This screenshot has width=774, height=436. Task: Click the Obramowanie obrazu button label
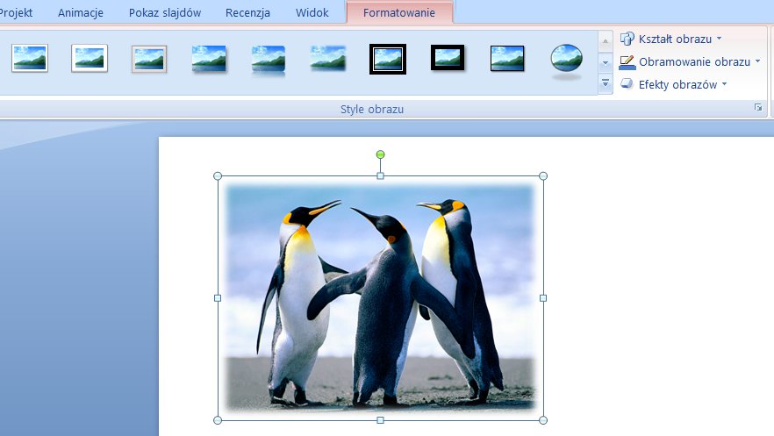pyautogui.click(x=694, y=62)
